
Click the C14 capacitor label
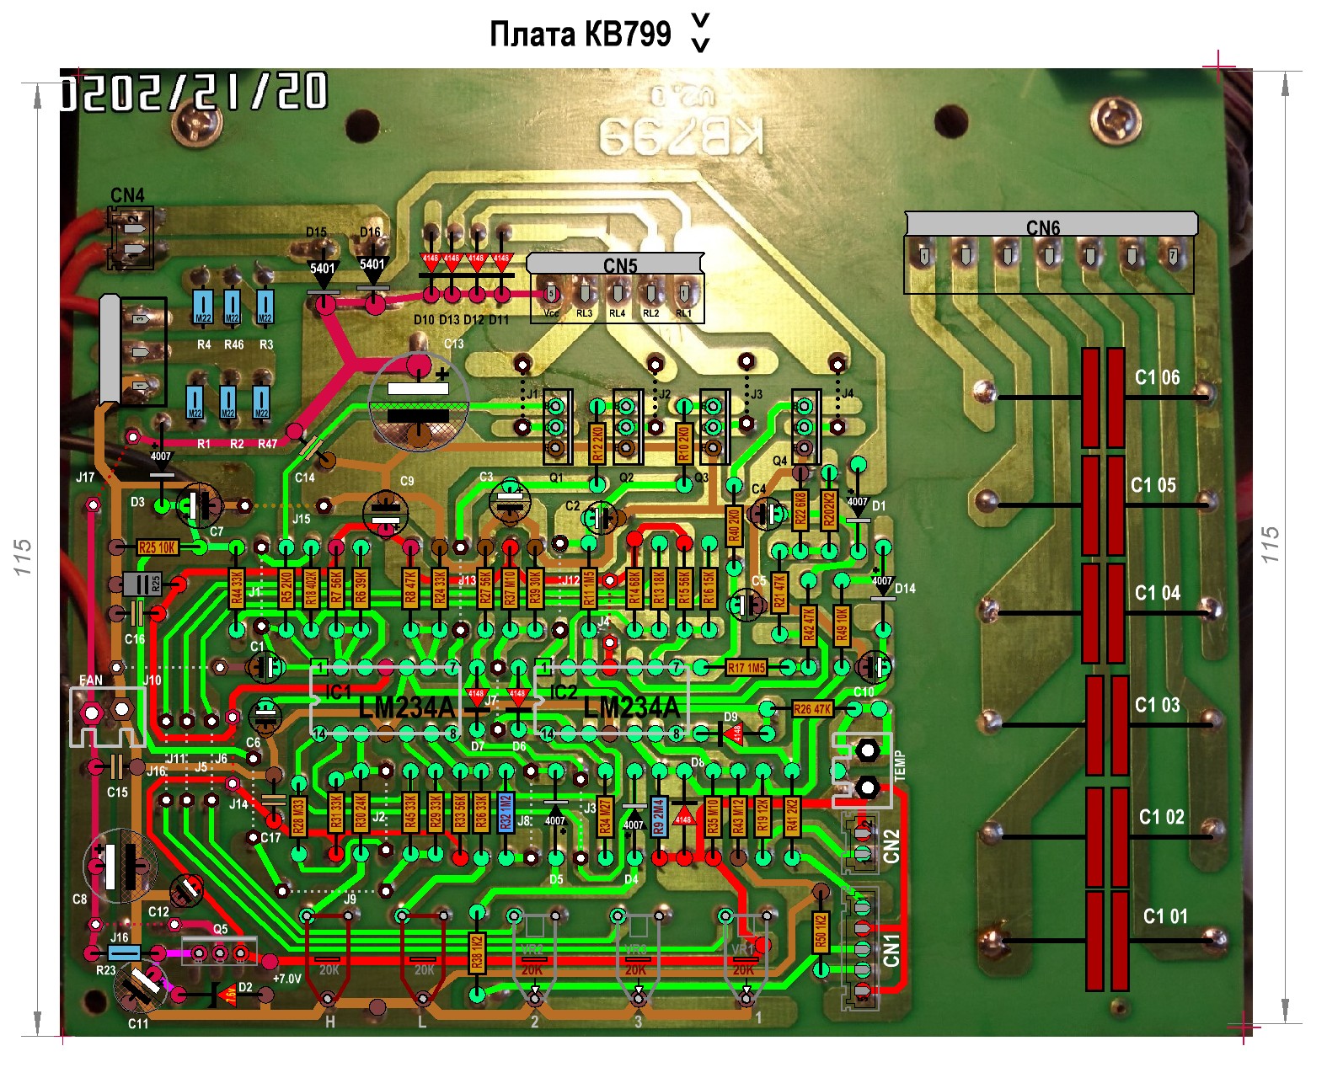pyautogui.click(x=304, y=478)
